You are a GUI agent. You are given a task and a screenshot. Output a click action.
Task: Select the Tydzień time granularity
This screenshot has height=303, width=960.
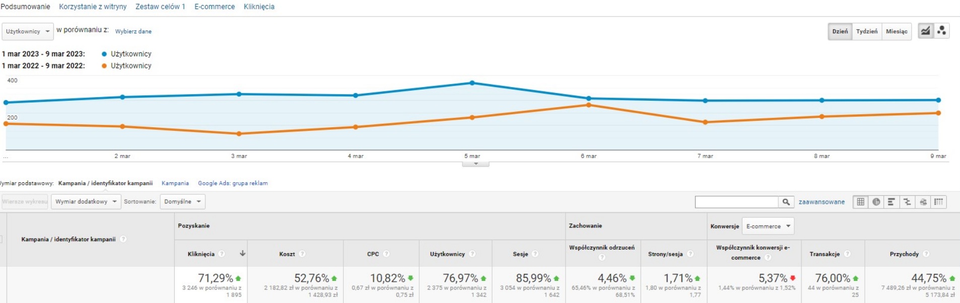coord(867,31)
